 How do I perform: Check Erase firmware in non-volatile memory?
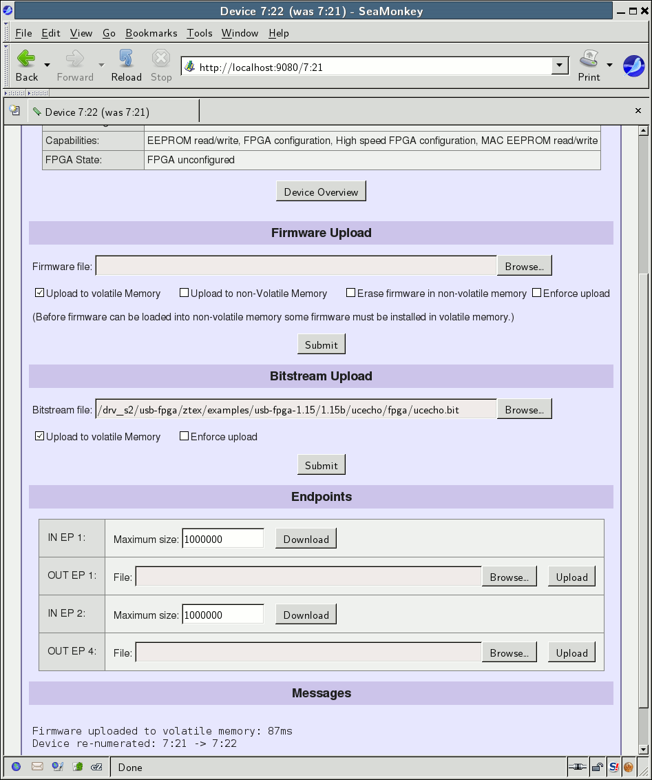[x=350, y=293]
